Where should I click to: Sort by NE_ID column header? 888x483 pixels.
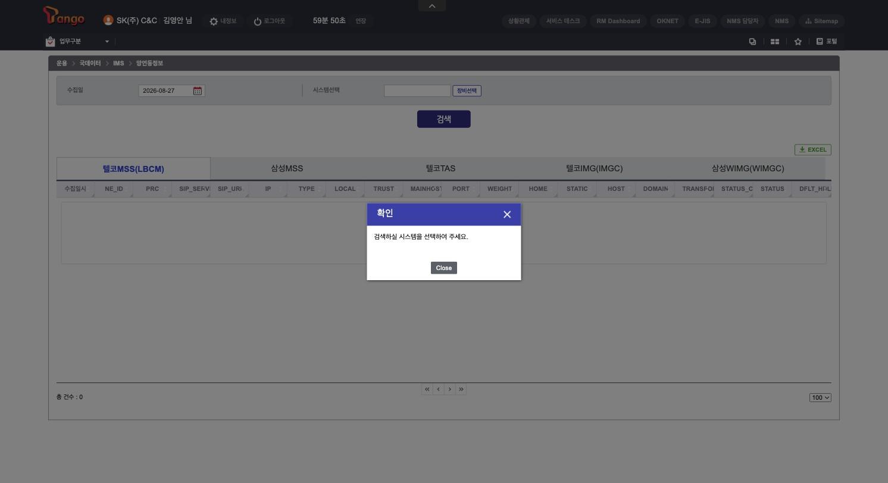click(114, 189)
